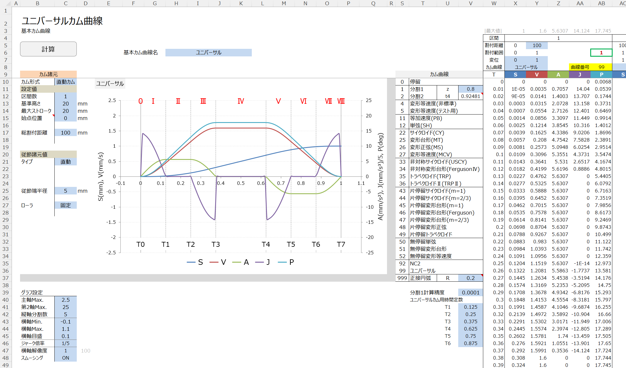The height and width of the screenshot is (368, 626).
Task: Click the P legend entry in chart
Action: pyautogui.click(x=291, y=262)
